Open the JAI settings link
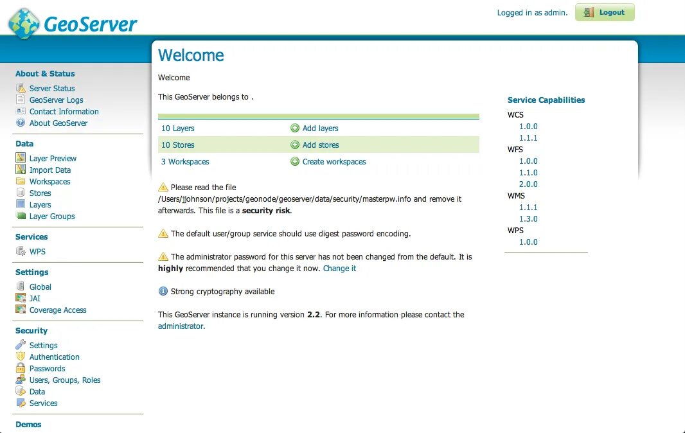 35,299
